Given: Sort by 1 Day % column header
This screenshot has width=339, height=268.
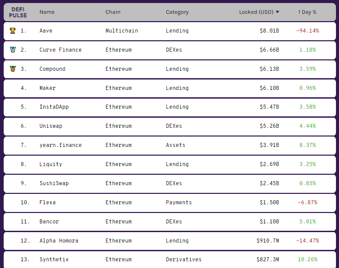Looking at the screenshot, I should tap(307, 12).
